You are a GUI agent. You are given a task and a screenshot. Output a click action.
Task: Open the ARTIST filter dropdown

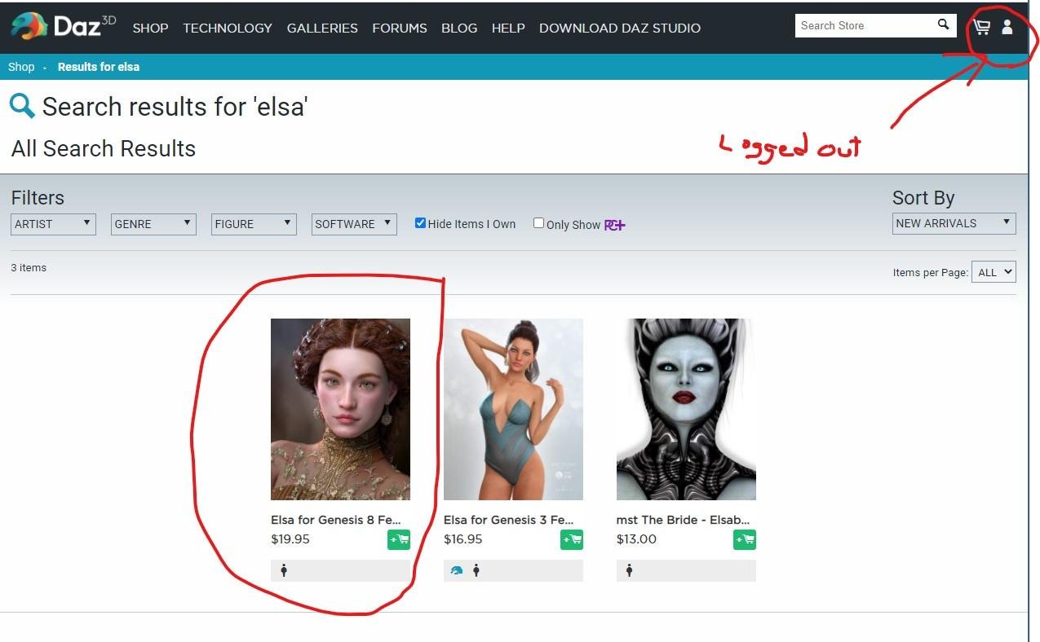53,224
